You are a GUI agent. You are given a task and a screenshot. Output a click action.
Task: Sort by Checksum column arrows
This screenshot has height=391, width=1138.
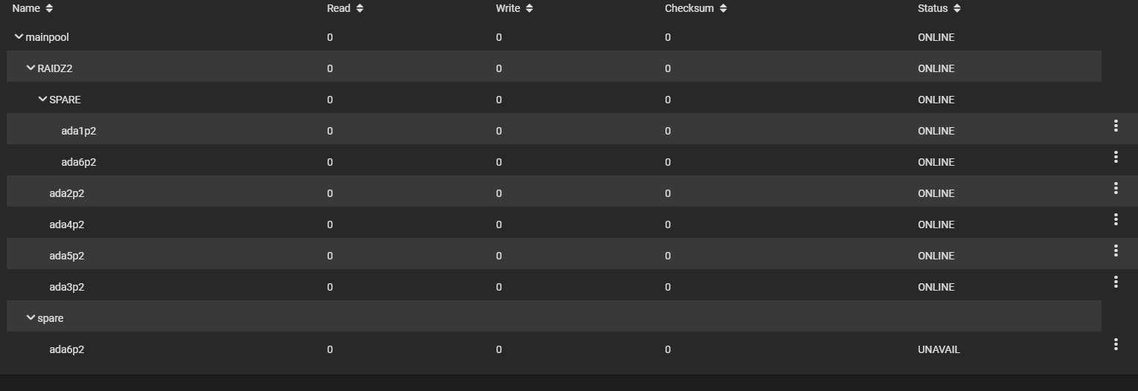pos(723,8)
